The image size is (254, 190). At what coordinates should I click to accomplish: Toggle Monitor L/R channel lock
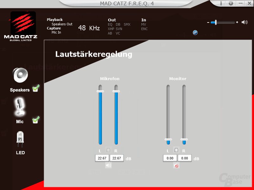(x=176, y=150)
